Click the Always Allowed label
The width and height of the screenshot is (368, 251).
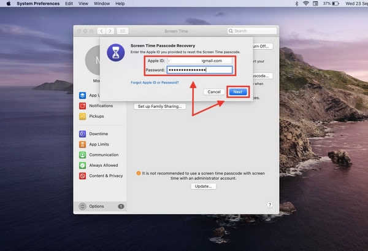(103, 165)
